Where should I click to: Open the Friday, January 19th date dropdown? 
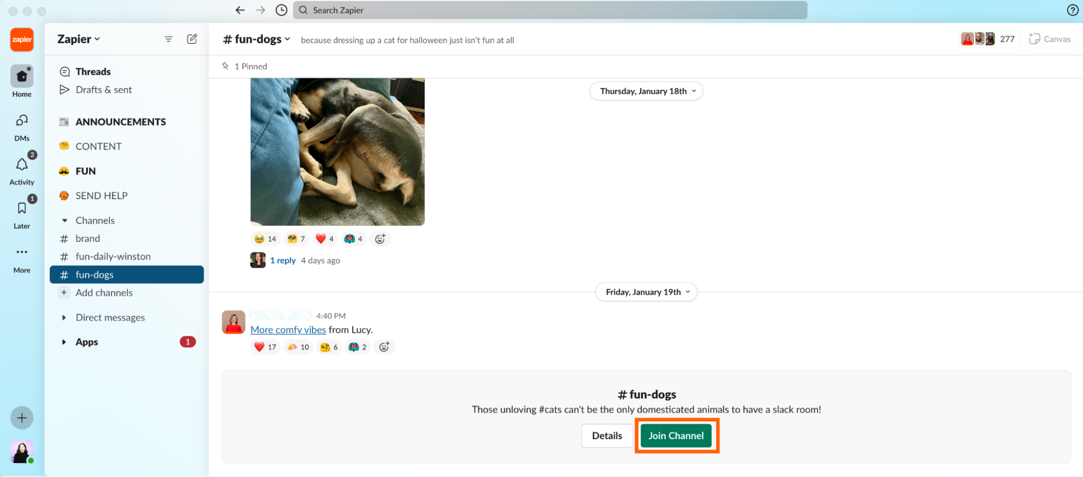(646, 292)
